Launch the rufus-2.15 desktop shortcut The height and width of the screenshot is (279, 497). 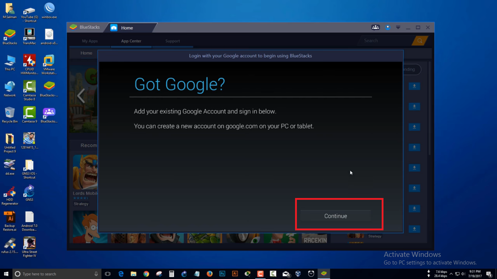(x=10, y=245)
